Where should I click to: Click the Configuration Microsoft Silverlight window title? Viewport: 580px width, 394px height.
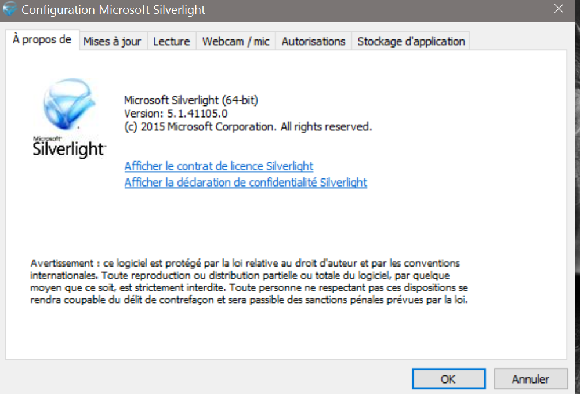click(x=113, y=10)
